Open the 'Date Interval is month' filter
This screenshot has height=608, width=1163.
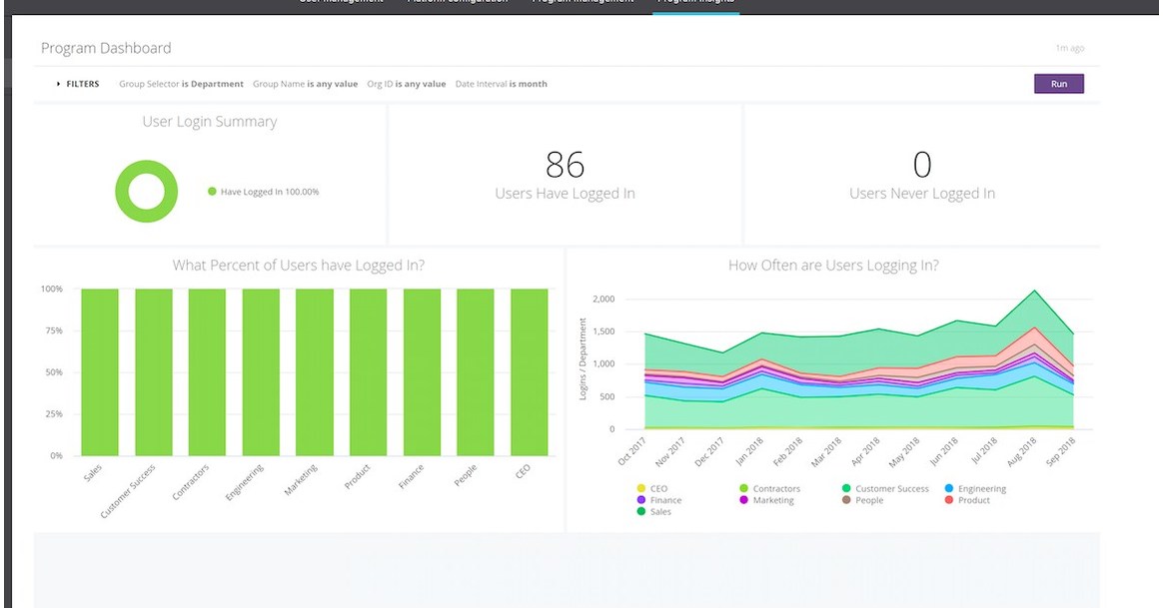pos(502,84)
